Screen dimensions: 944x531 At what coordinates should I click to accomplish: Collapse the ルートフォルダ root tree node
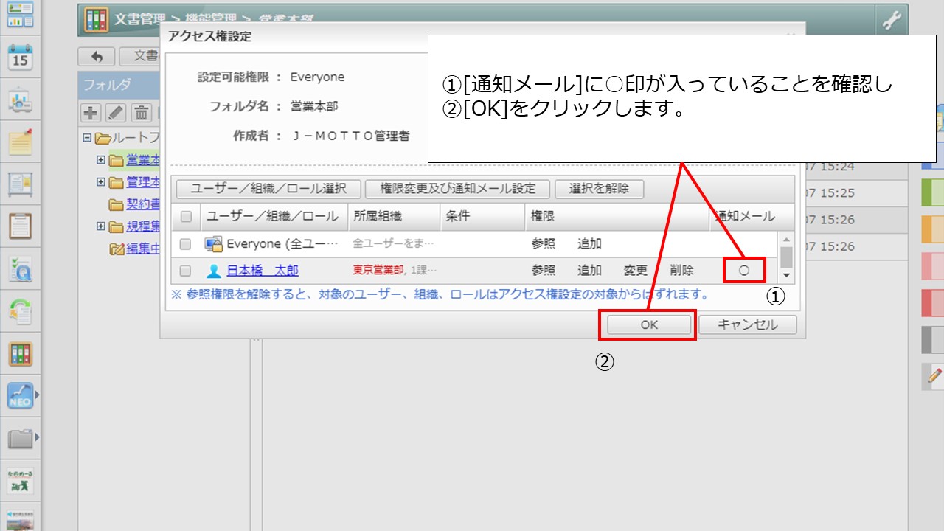(87, 138)
